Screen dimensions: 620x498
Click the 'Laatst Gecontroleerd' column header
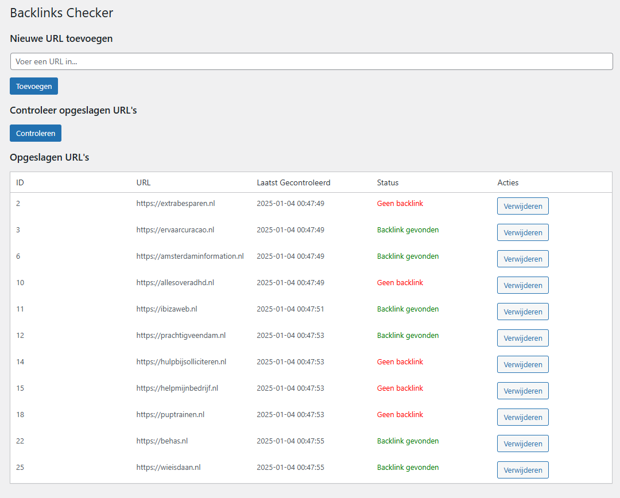coord(293,182)
